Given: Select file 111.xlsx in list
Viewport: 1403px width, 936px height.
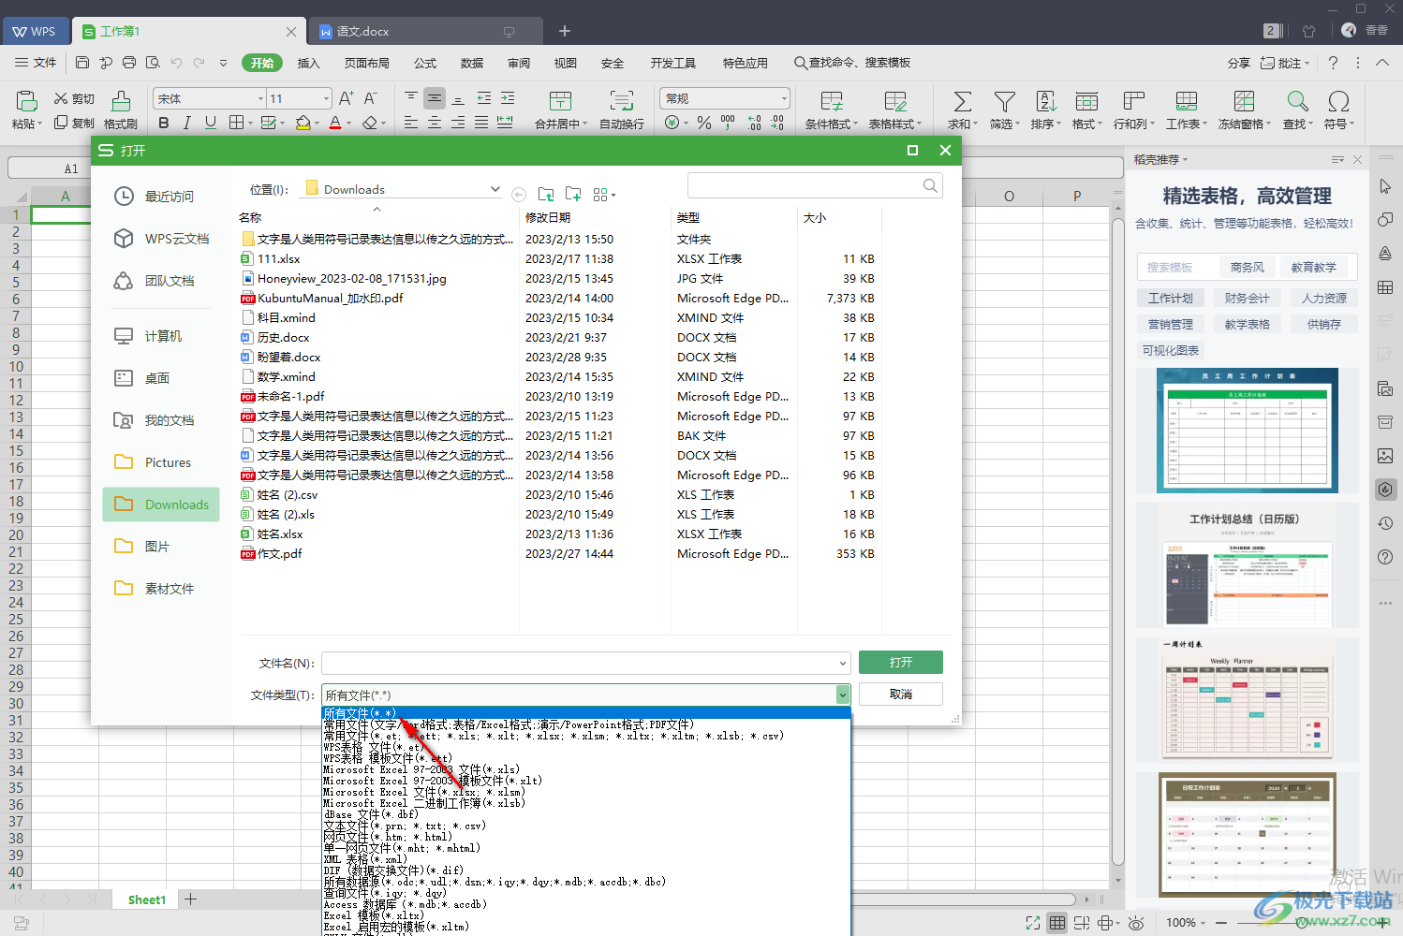Looking at the screenshot, I should pos(278,258).
